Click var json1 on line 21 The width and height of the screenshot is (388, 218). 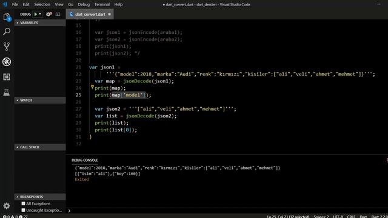click(102, 67)
